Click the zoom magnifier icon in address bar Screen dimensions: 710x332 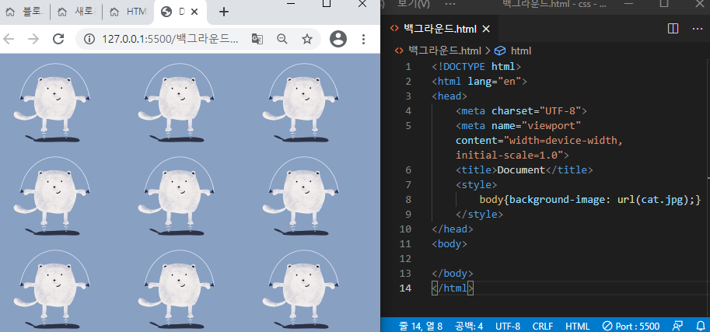click(x=282, y=39)
